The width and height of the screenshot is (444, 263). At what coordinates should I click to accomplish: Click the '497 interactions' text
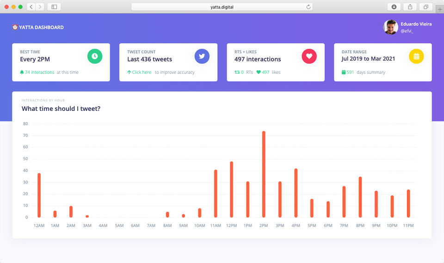pyautogui.click(x=258, y=59)
